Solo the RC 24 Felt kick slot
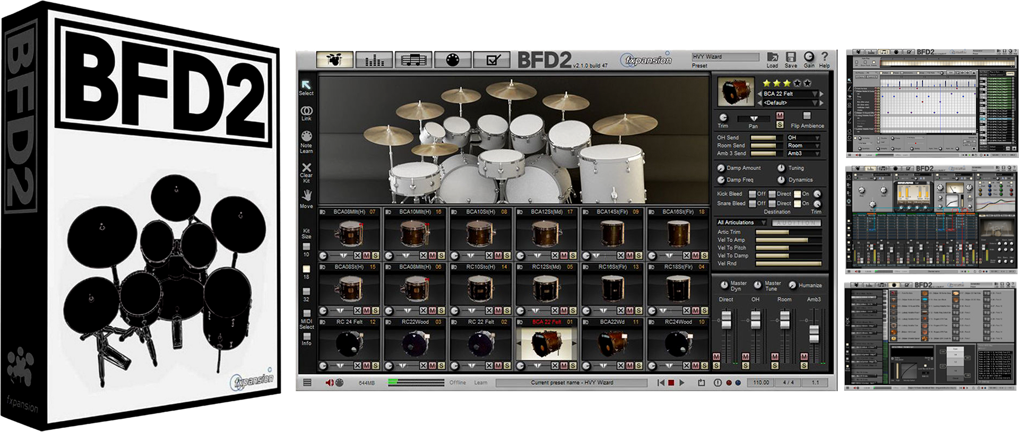The height and width of the screenshot is (432, 1019). [x=375, y=366]
